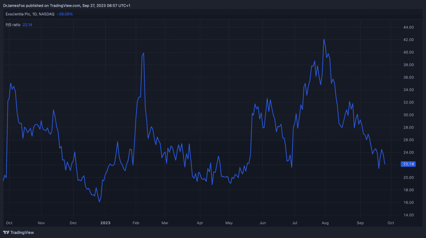Select the Sep marker on time axis
The height and width of the screenshot is (238, 426).
point(360,223)
